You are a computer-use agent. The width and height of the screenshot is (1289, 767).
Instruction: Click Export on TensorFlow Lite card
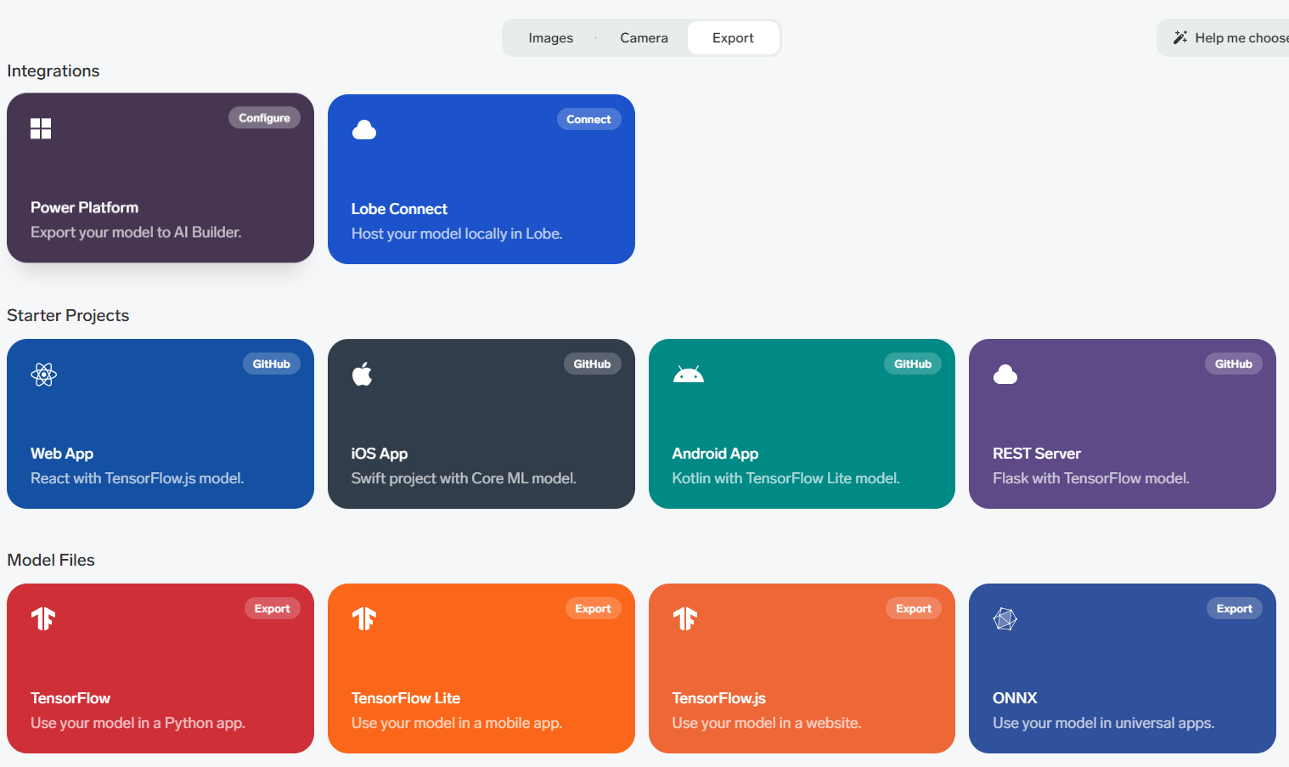point(593,609)
